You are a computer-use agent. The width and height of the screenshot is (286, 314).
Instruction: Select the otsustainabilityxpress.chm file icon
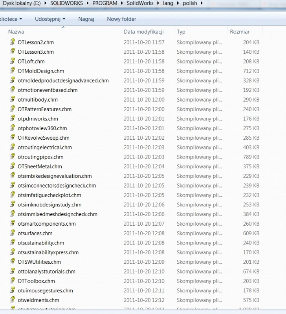[13, 252]
